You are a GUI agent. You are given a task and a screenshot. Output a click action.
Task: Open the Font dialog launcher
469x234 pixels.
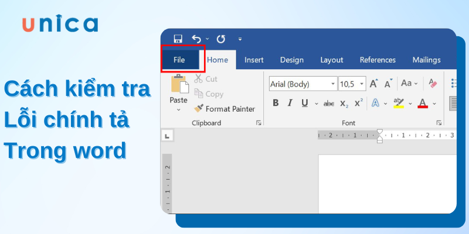pos(439,123)
